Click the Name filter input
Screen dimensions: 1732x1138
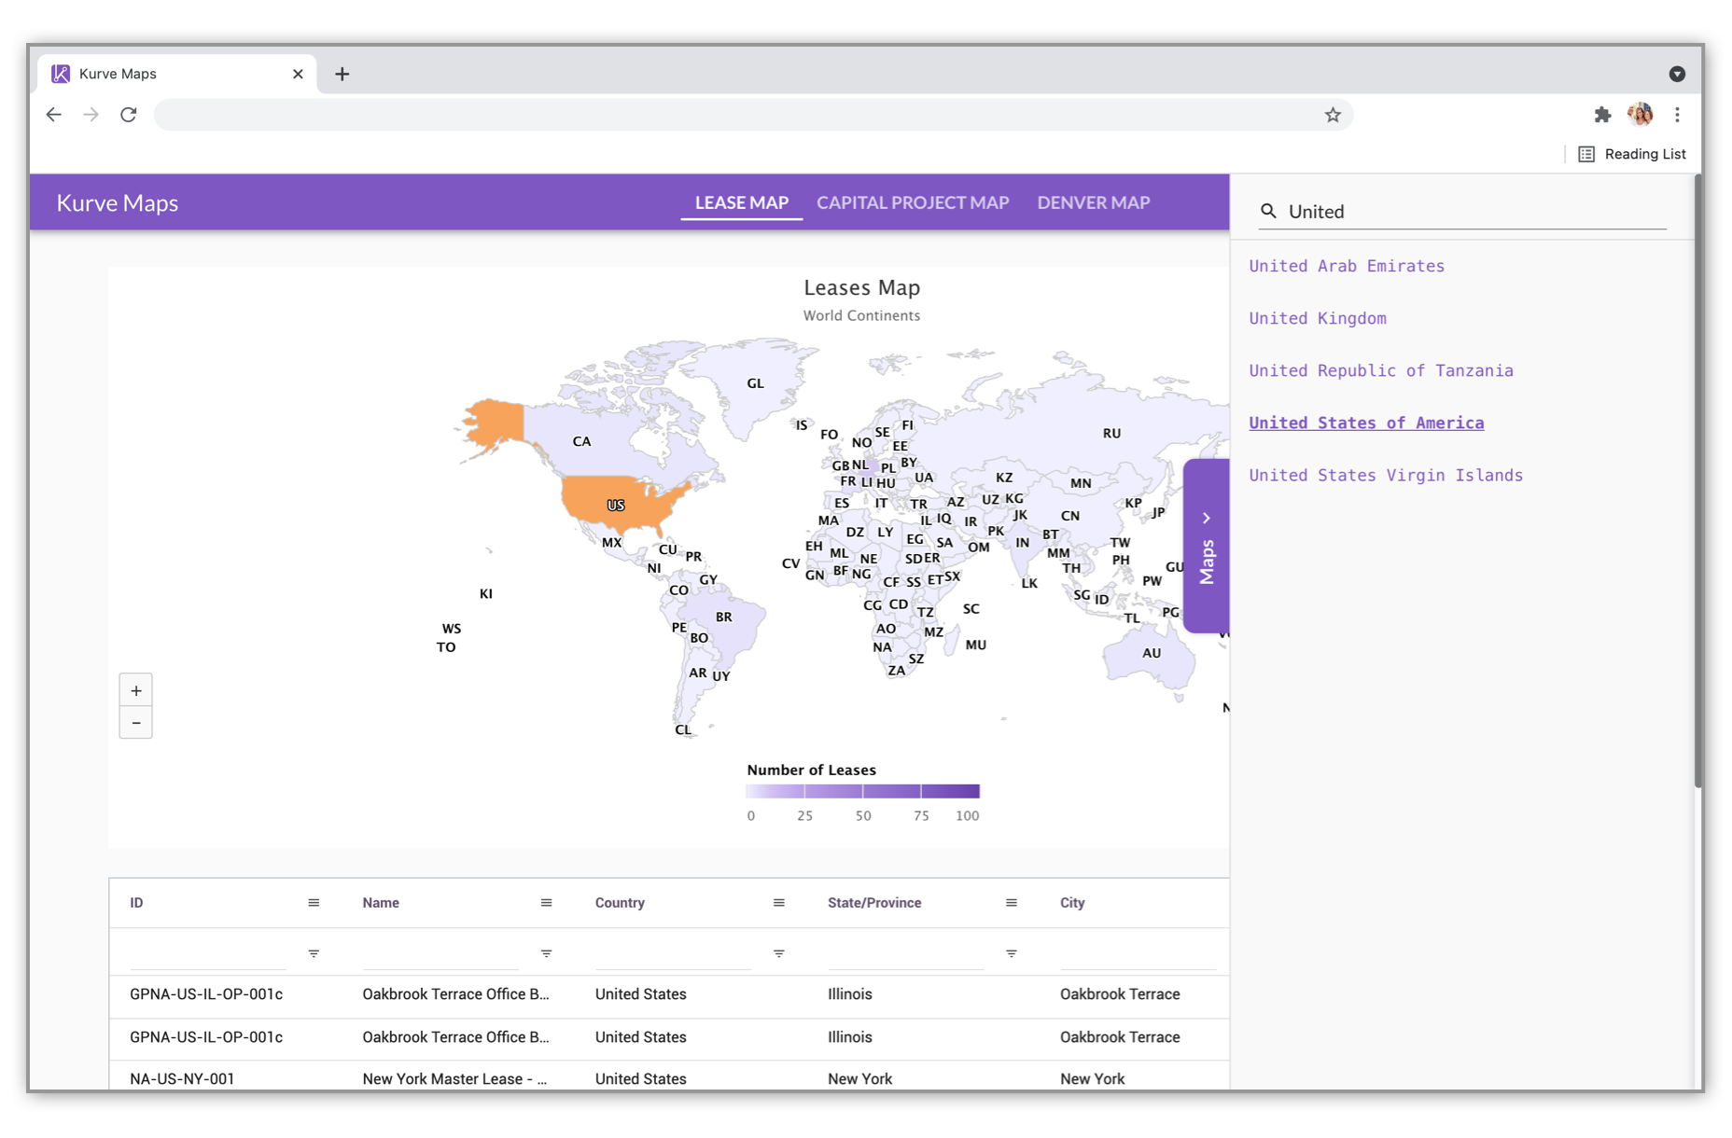click(x=440, y=953)
